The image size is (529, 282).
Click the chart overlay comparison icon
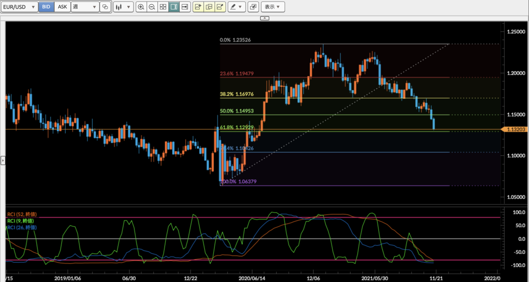(209, 7)
